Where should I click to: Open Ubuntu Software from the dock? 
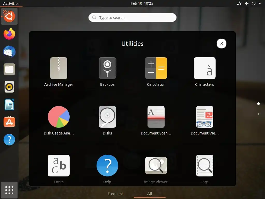(9, 122)
